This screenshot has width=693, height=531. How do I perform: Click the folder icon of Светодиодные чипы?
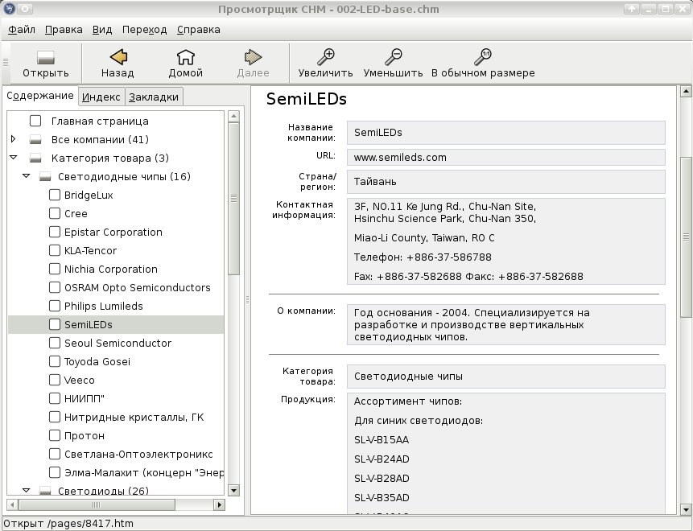tap(45, 177)
